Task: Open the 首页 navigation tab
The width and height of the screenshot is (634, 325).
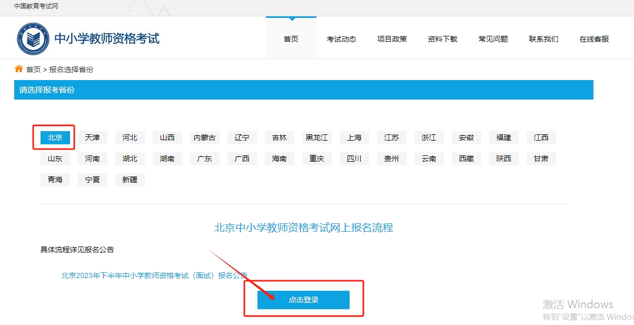Action: coord(291,39)
